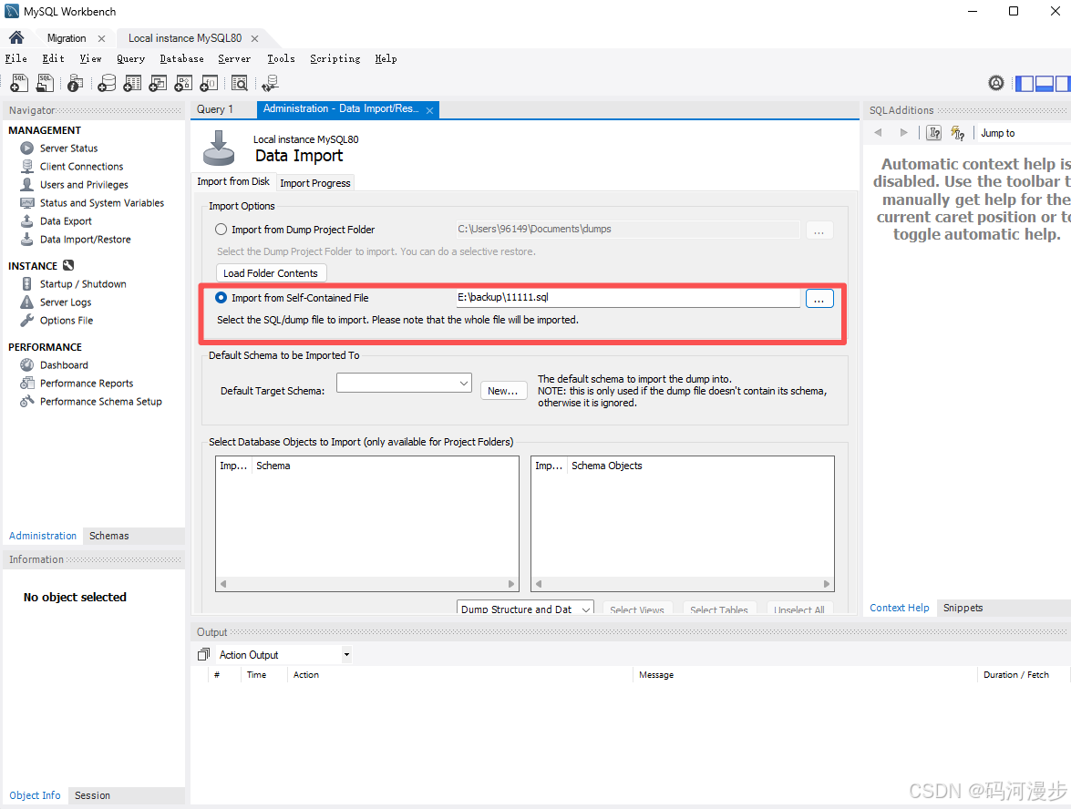1071x809 pixels.
Task: Create a new table icon
Action: tap(132, 83)
